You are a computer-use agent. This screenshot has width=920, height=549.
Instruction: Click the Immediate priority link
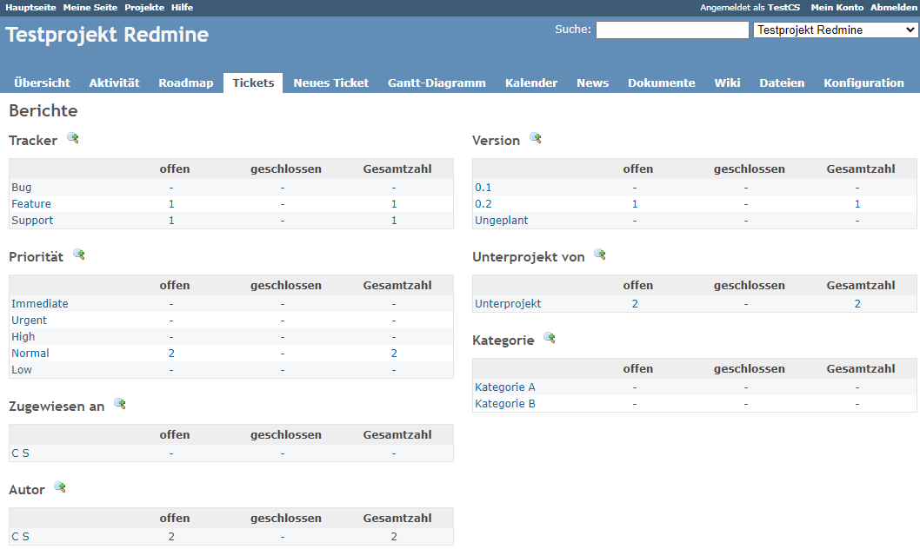coord(40,303)
